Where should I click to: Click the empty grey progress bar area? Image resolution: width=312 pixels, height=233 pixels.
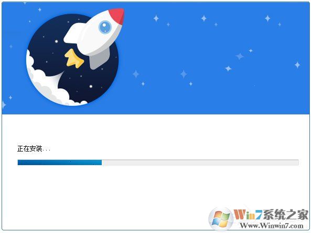pyautogui.click(x=200, y=162)
